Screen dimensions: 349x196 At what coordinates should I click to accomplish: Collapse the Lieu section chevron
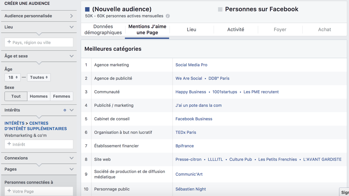pyautogui.click(x=72, y=27)
